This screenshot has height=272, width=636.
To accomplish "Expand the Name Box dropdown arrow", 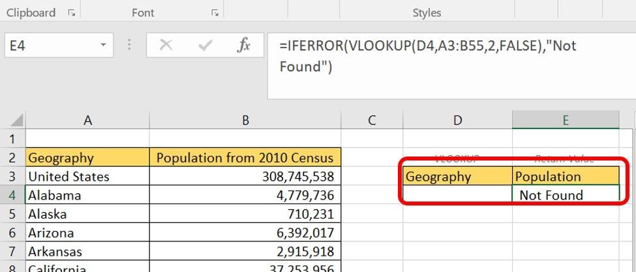I will click(x=103, y=46).
